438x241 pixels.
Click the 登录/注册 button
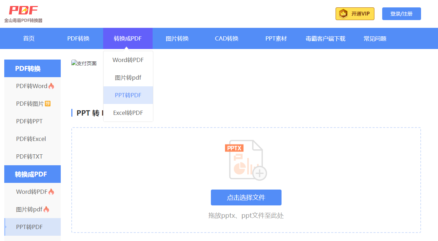click(x=401, y=13)
